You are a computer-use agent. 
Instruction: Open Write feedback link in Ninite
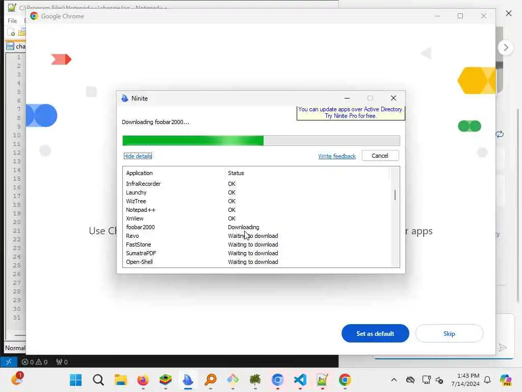click(337, 156)
